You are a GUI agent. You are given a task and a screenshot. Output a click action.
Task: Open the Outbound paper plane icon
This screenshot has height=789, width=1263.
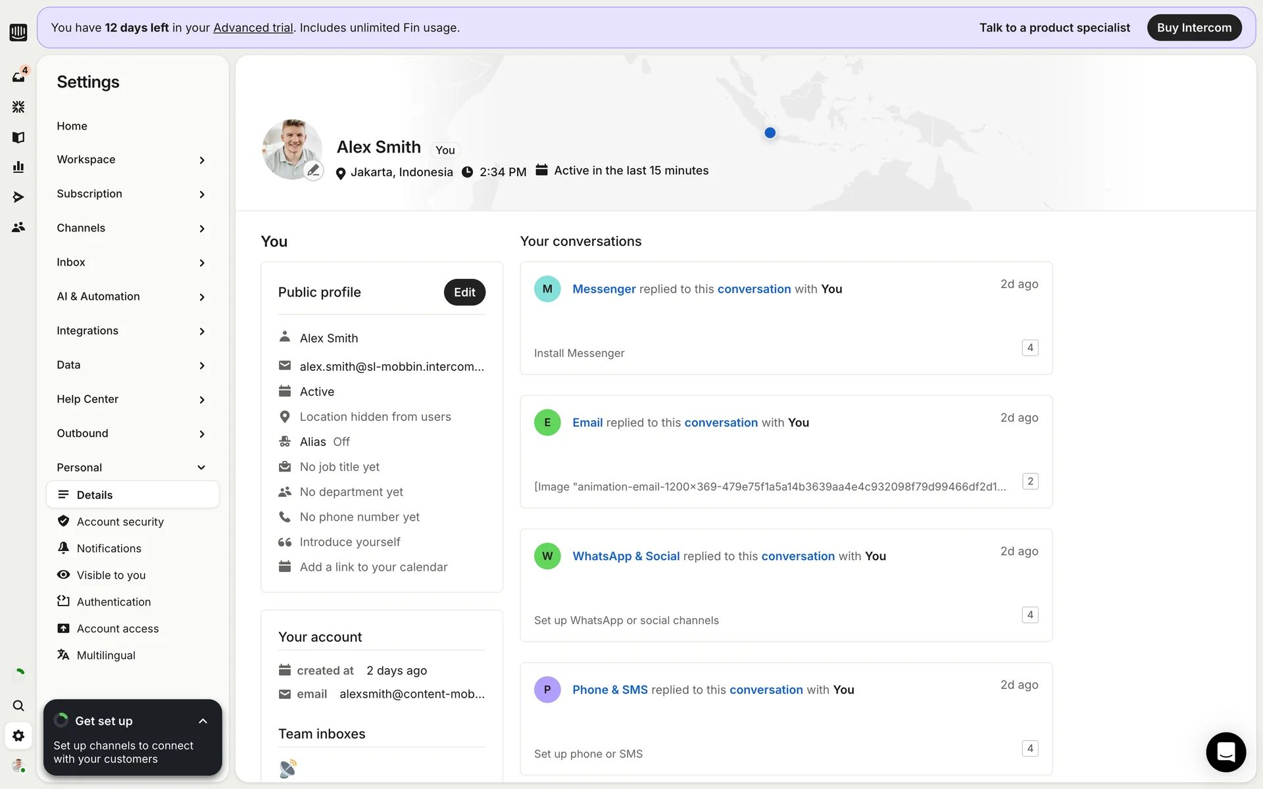(x=18, y=197)
